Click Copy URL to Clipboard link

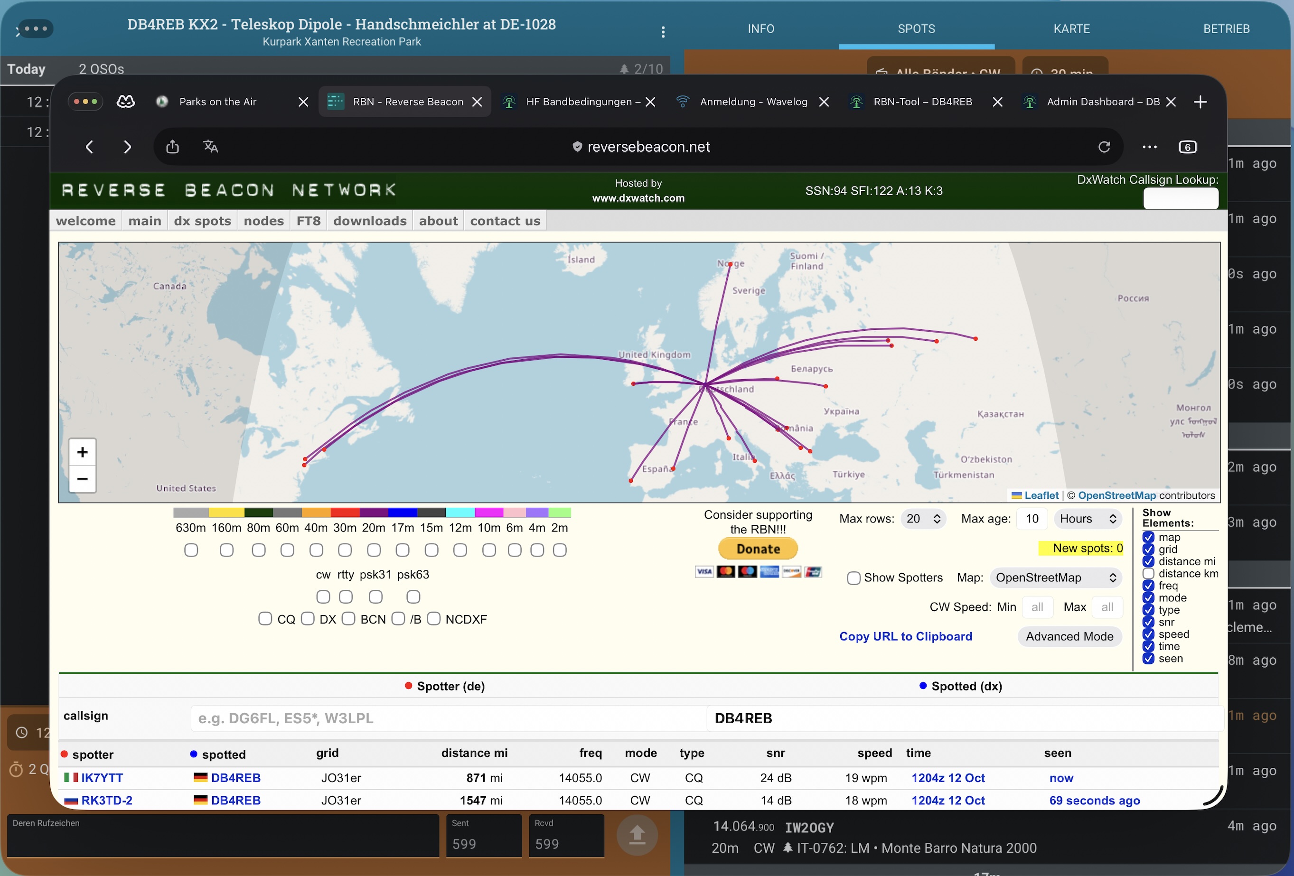905,637
